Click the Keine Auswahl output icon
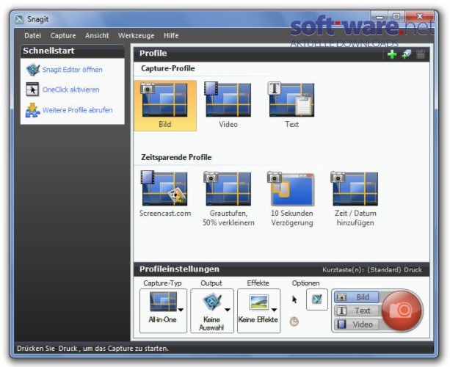Viewport: 450px width, 367px height. [212, 302]
